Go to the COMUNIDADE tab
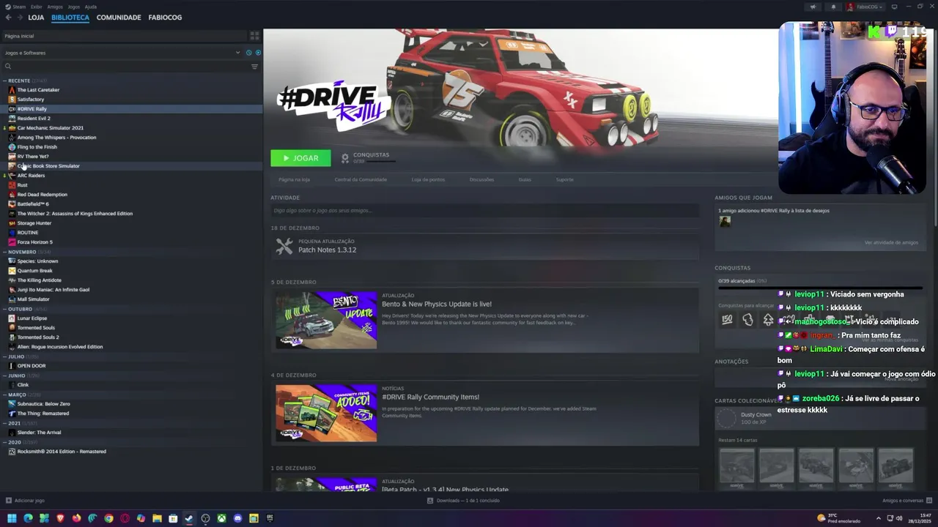 [x=119, y=17]
